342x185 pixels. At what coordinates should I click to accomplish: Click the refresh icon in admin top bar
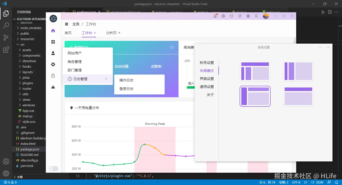tap(240, 16)
